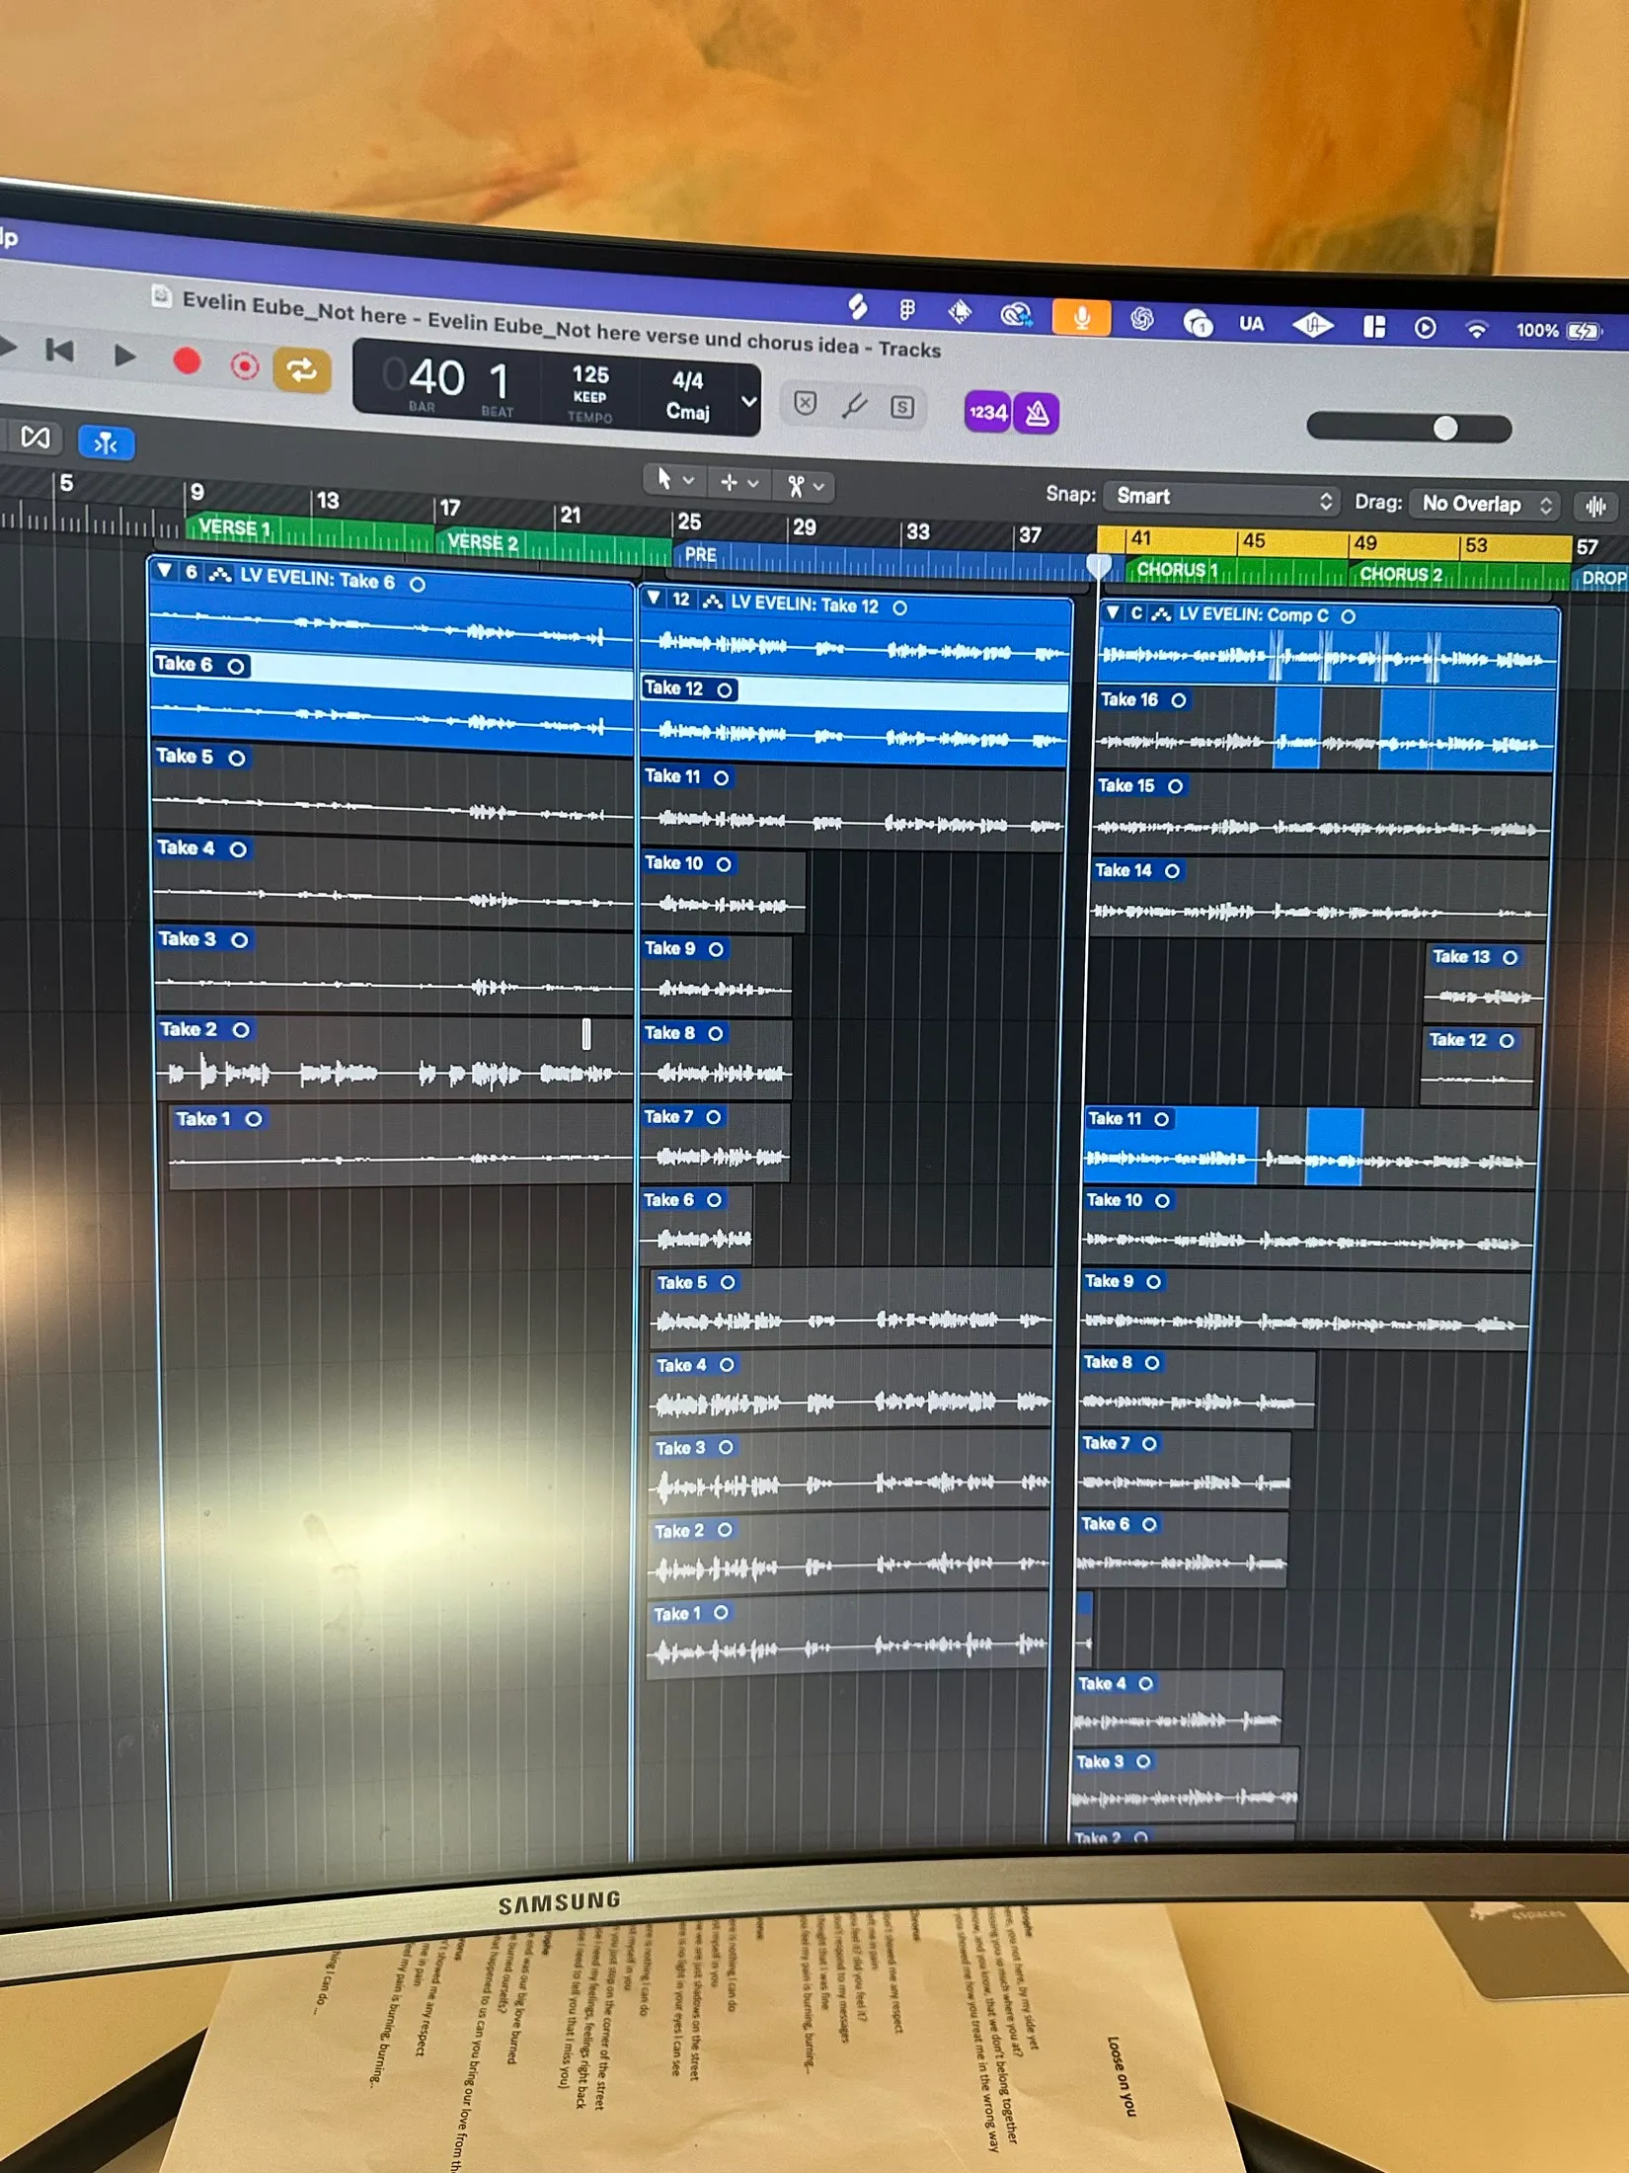Click the UA icon in the menu bar

tap(1251, 323)
